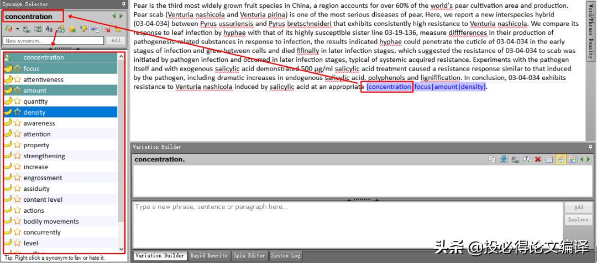597x263 pixels.
Task: Click the star with plus favorites icon
Action: [x=72, y=29]
